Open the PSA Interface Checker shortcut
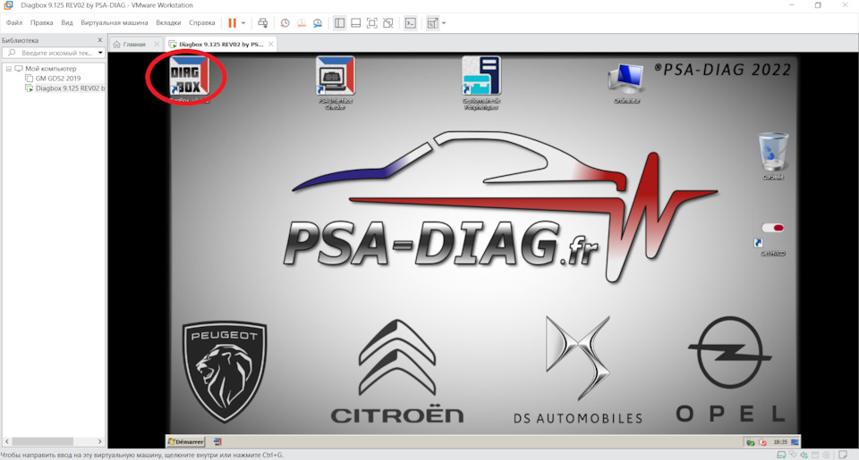 tap(336, 82)
